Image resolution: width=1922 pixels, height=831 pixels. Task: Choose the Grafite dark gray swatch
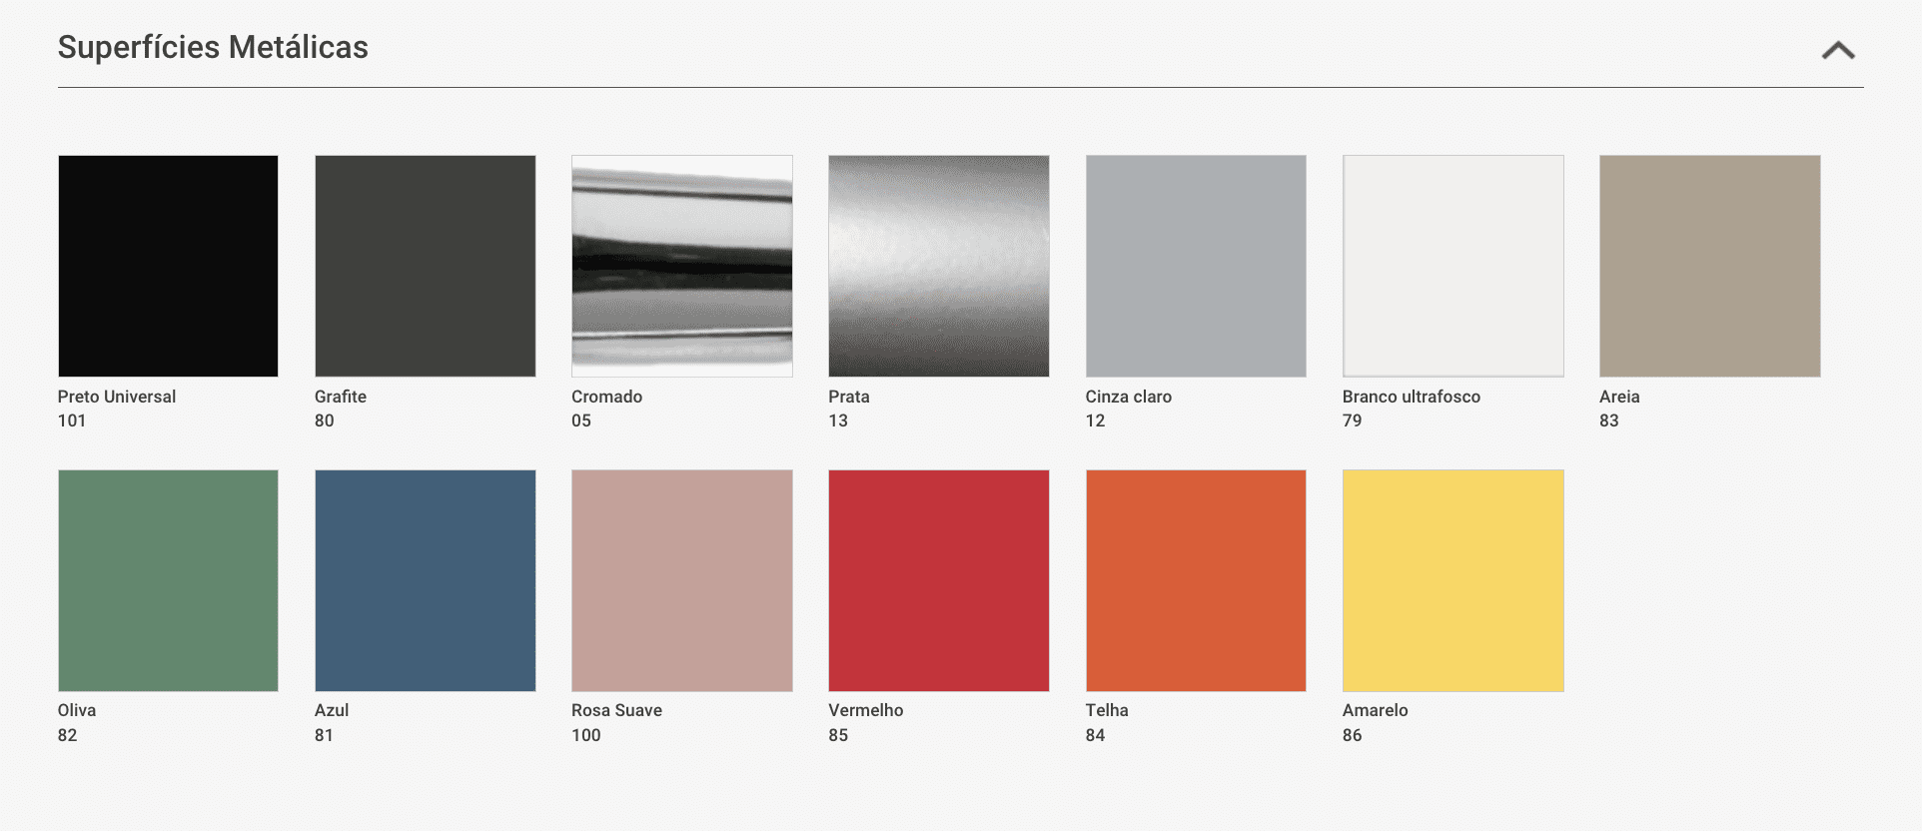tap(425, 266)
